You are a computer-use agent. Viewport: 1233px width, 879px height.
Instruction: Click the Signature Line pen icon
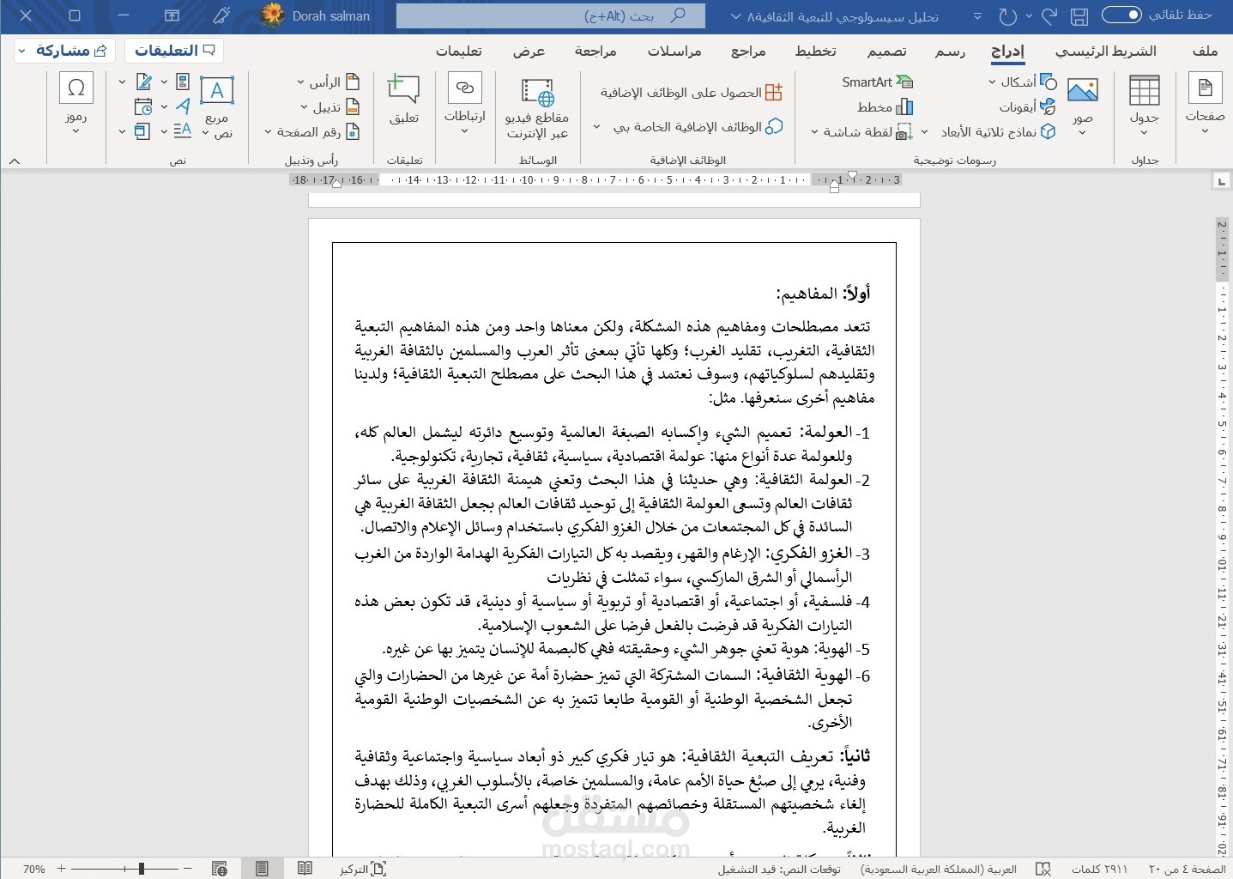144,82
